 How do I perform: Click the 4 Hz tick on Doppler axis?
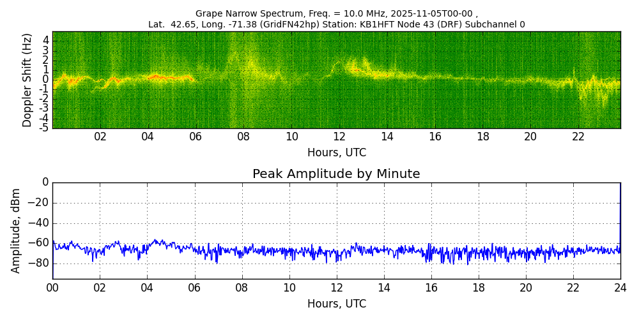pos(45,40)
